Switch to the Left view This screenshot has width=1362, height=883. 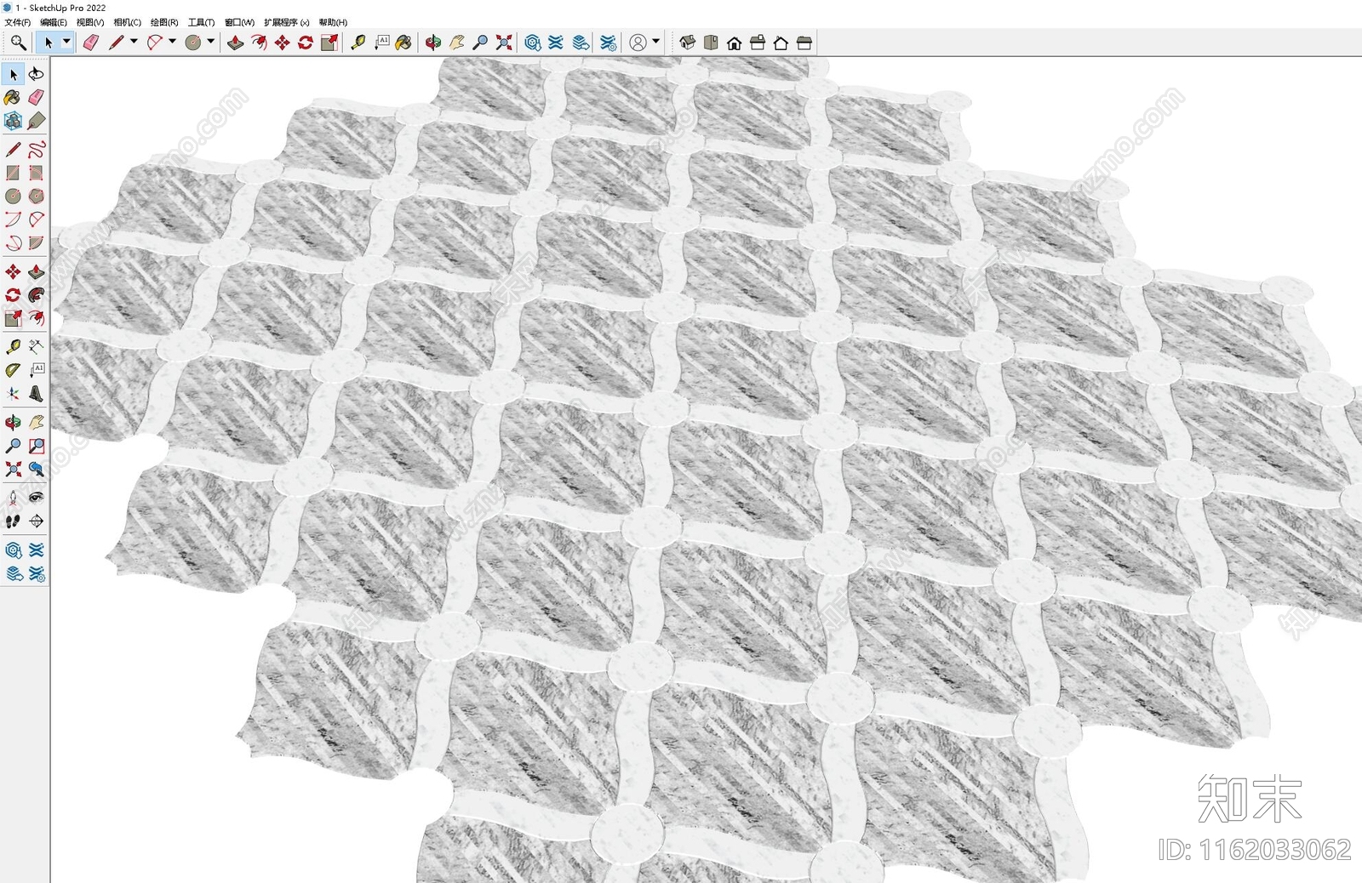coord(804,43)
